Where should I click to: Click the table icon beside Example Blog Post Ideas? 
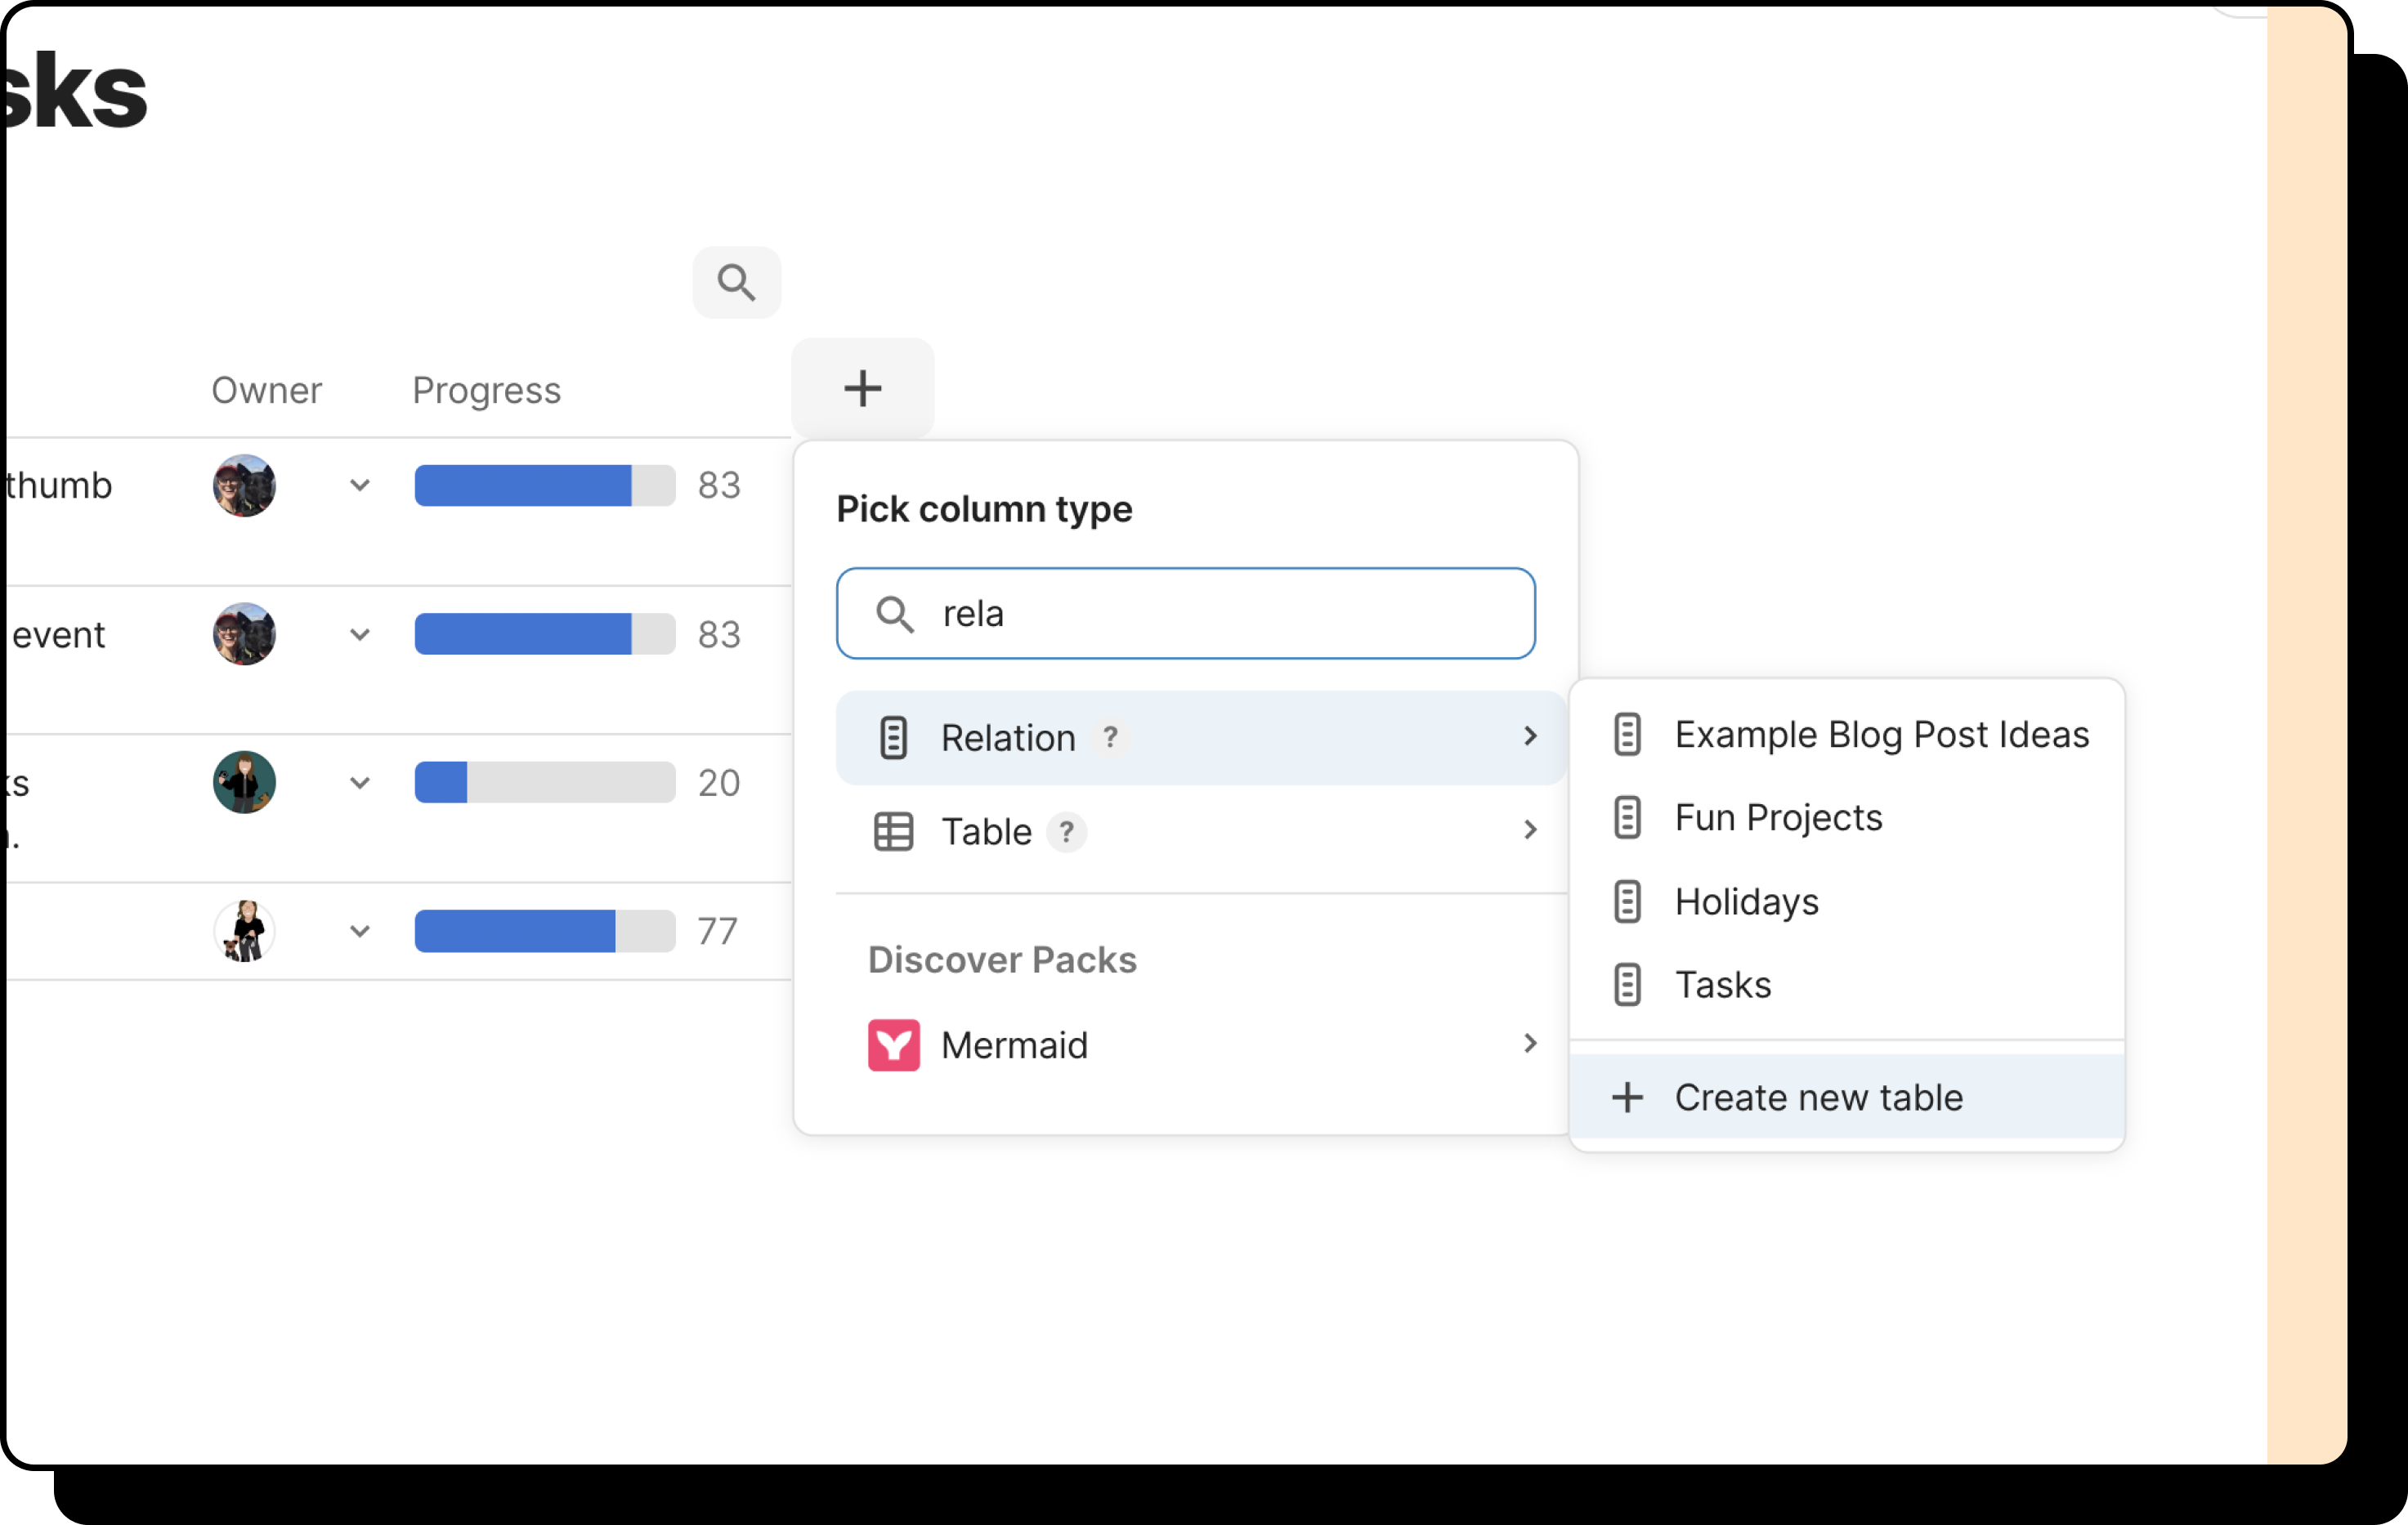[x=1628, y=733]
